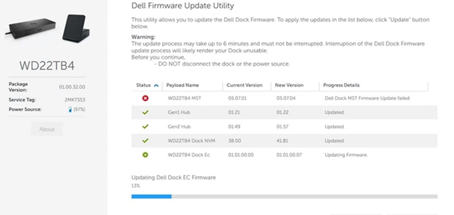Select the New Version column header

click(x=289, y=85)
